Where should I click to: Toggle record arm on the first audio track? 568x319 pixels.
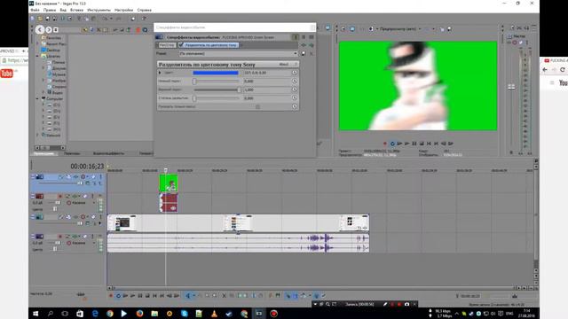[60, 197]
